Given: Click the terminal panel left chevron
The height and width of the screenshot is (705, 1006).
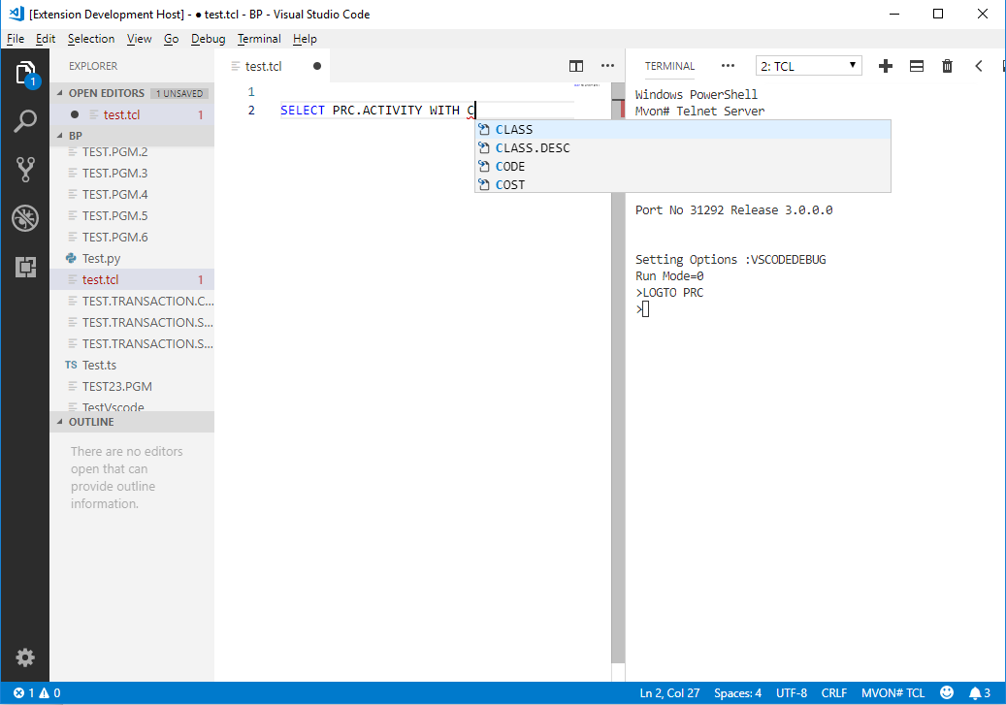Looking at the screenshot, I should click(979, 66).
